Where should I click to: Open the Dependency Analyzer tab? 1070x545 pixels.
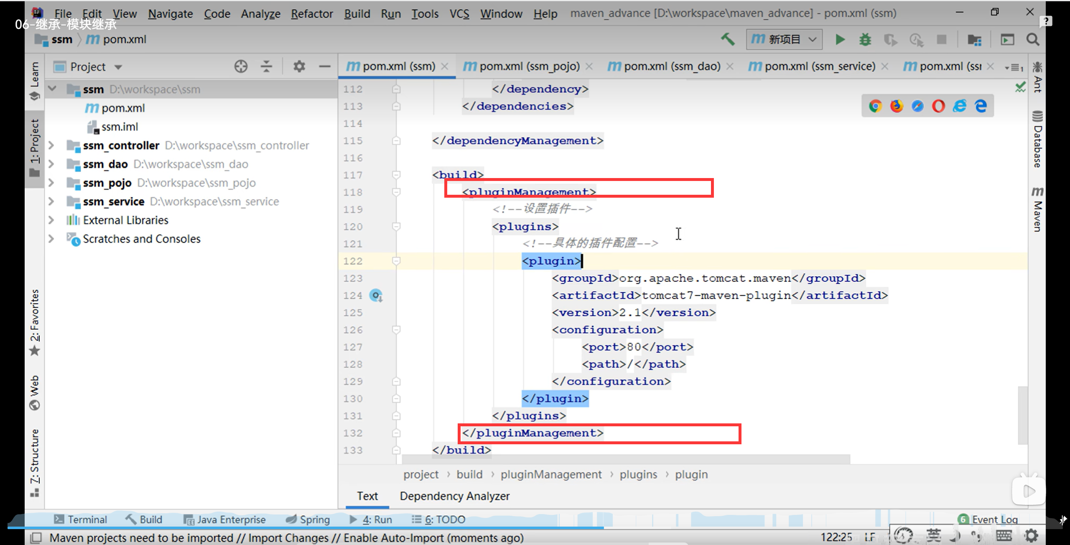tap(454, 496)
